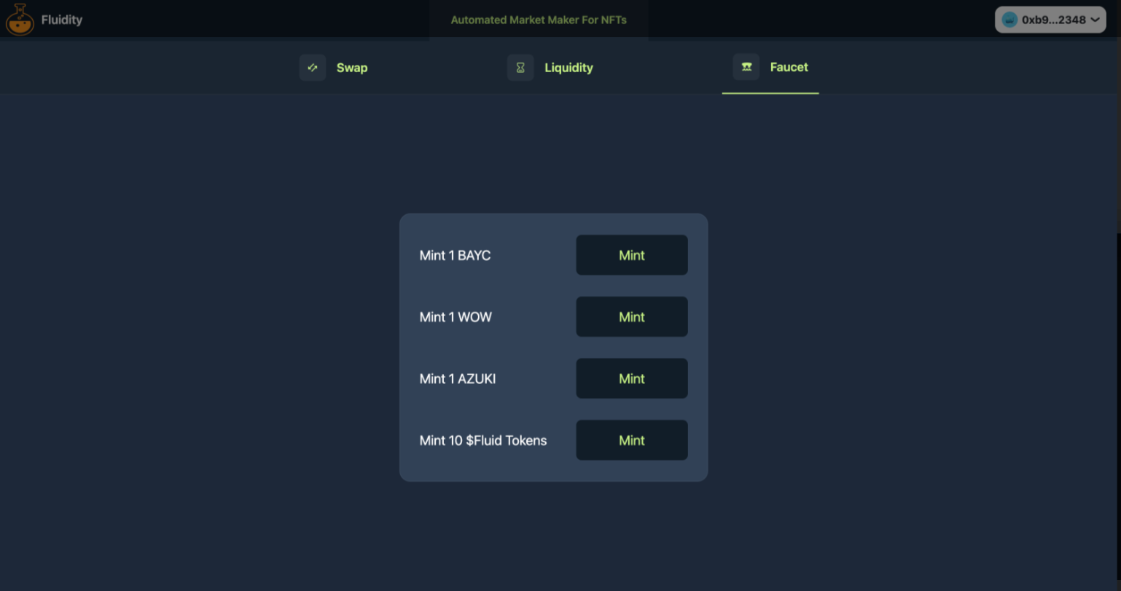Mint 10 $Fluid Tokens button
Viewport: 1121px width, 591px height.
pos(632,440)
